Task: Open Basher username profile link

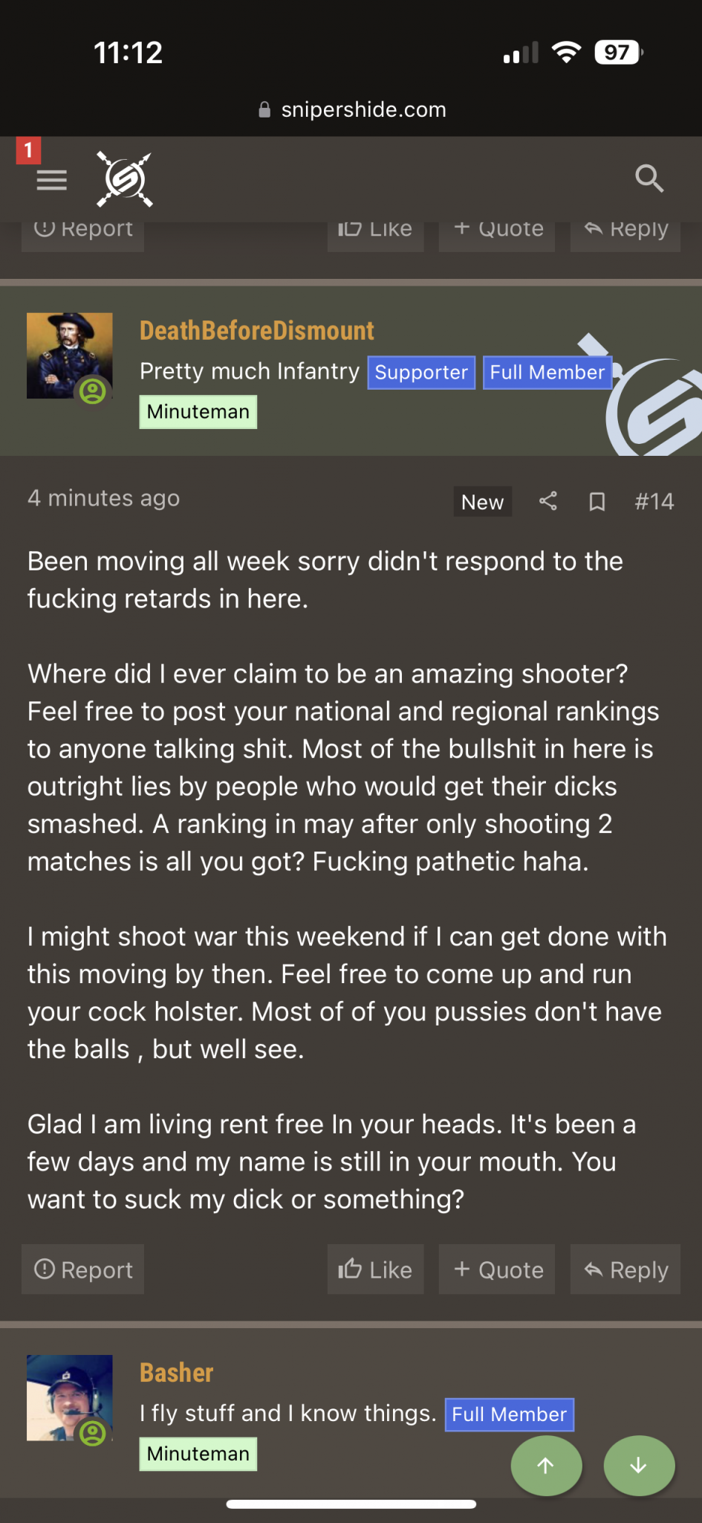Action: [176, 1373]
